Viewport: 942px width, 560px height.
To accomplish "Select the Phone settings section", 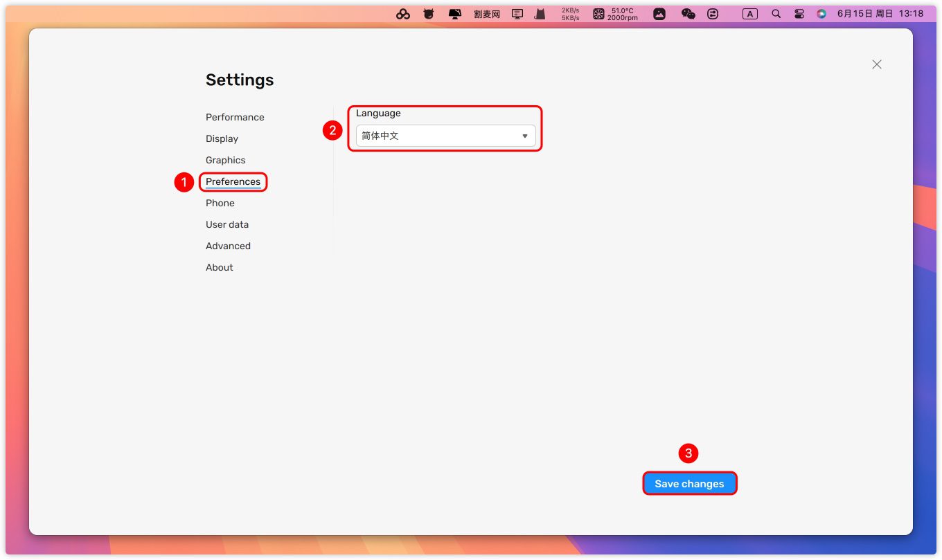I will pos(220,203).
